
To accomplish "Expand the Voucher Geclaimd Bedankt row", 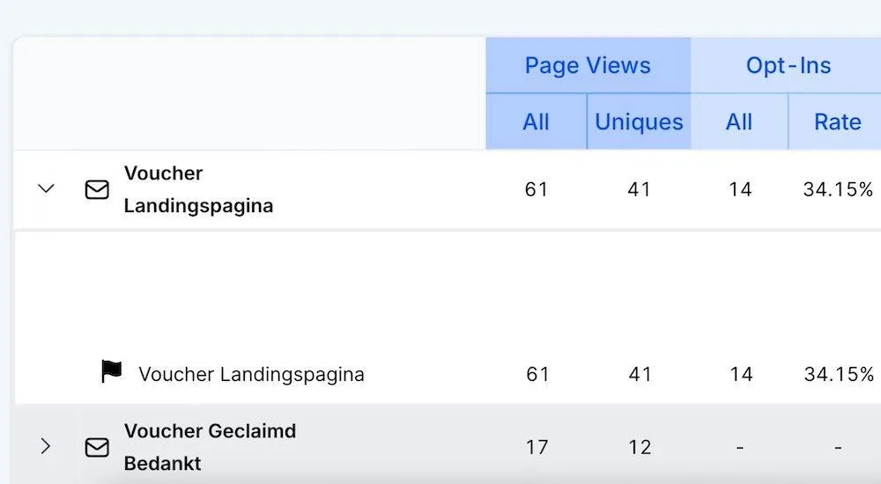I will point(46,446).
